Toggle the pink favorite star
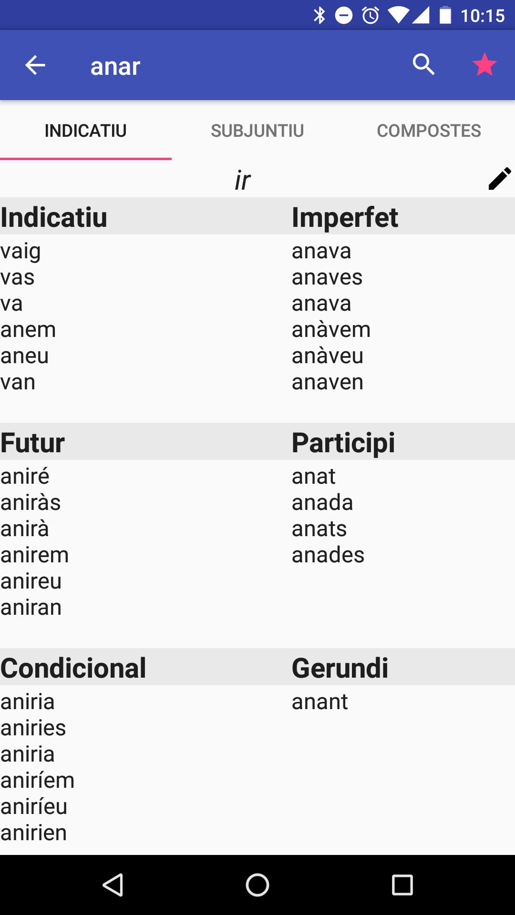515x915 pixels. coord(484,64)
